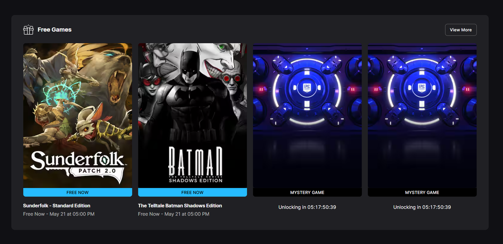
Task: Open the View More button
Action: (461, 30)
